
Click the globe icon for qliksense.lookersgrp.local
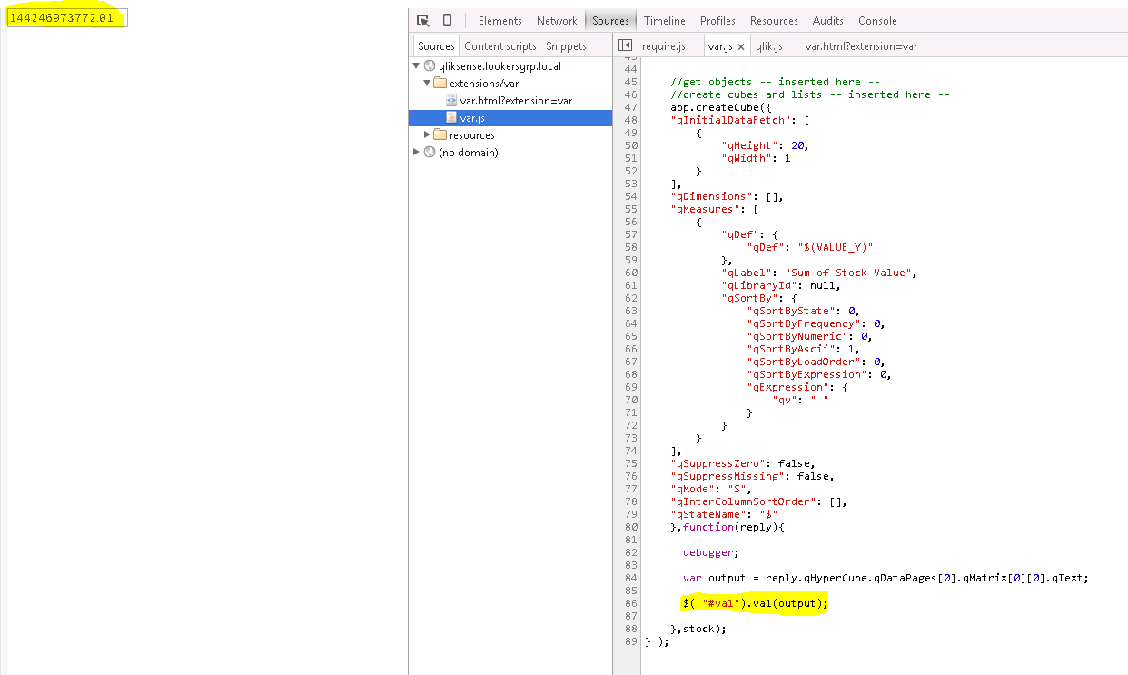(429, 66)
